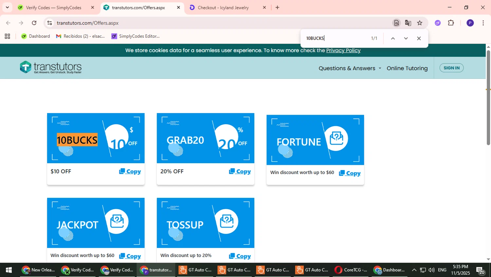The width and height of the screenshot is (491, 277).
Task: Close the Verify Codes tab
Action: pos(93,8)
